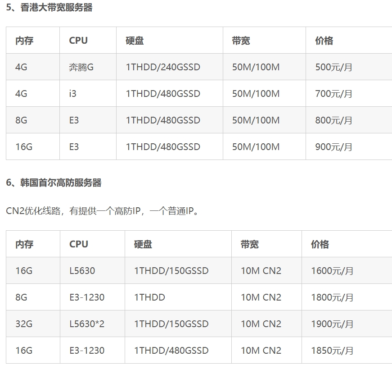
Task: Select the "CPU" header in the Korea table
Action: pos(79,244)
